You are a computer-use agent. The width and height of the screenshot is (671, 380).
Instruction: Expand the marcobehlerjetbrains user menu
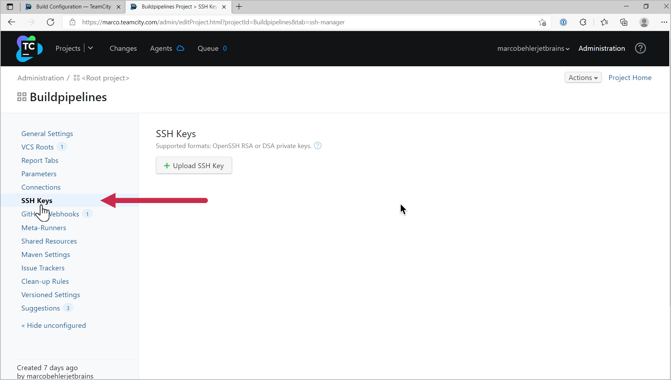pos(533,48)
